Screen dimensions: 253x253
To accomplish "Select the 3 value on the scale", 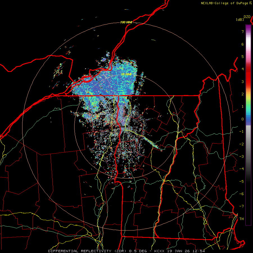I will click(x=243, y=82).
